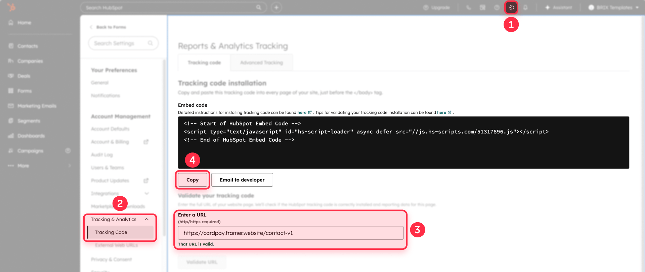Screen dimensions: 645x272
Task: Open Marketing Emails in left navigation
Action: tap(33, 106)
